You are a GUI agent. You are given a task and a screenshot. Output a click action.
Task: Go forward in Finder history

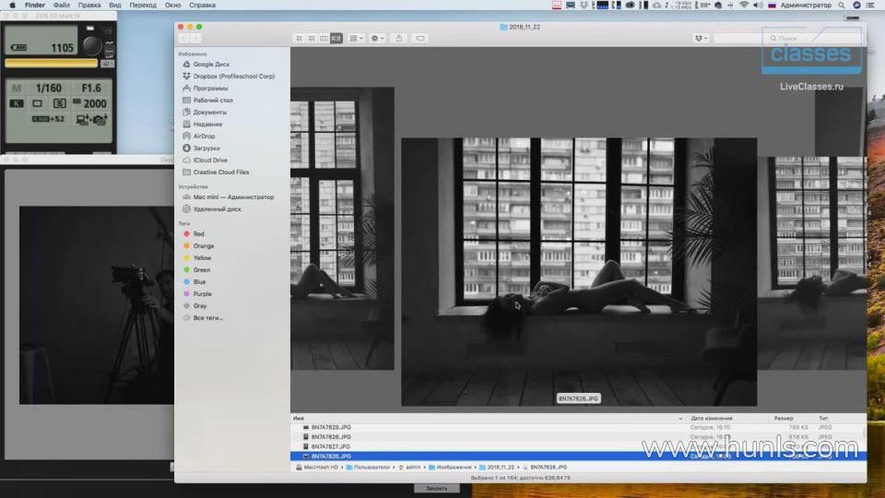[195, 39]
